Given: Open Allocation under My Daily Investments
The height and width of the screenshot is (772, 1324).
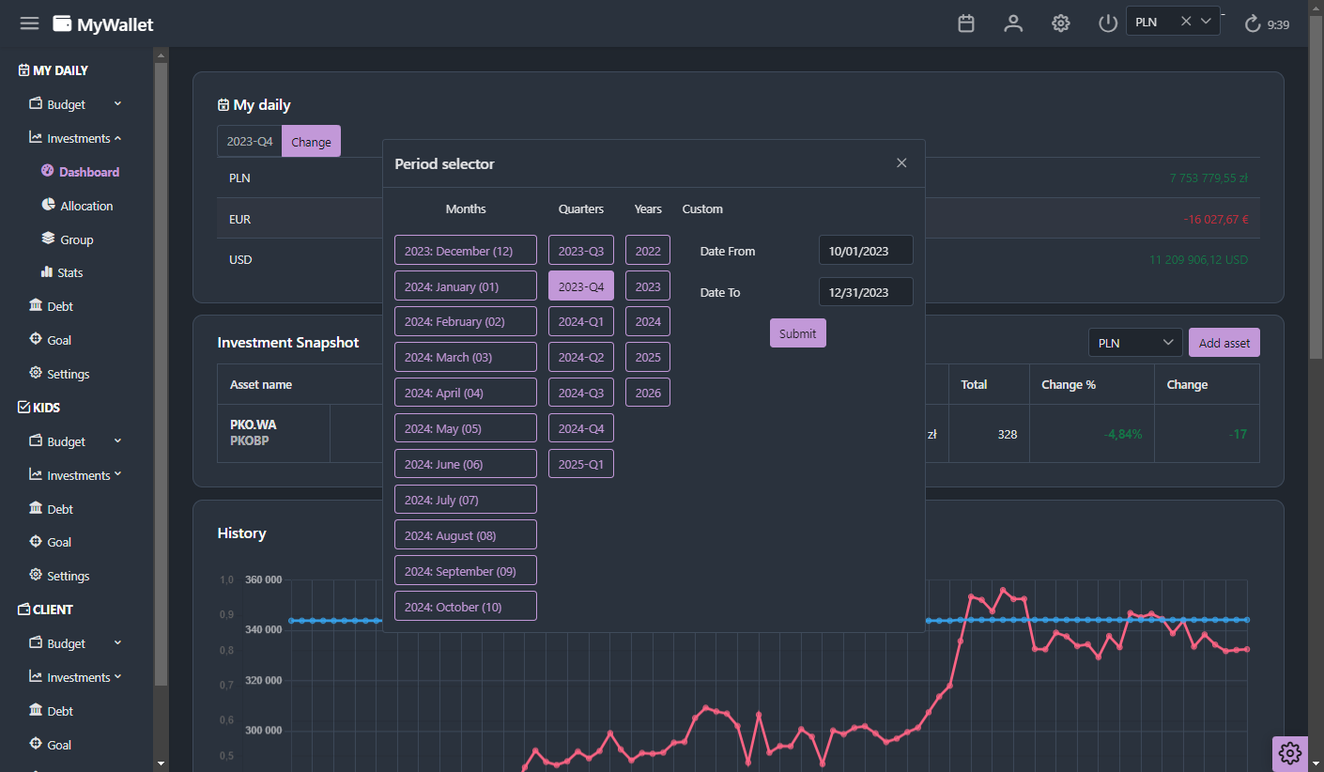Looking at the screenshot, I should pos(78,206).
